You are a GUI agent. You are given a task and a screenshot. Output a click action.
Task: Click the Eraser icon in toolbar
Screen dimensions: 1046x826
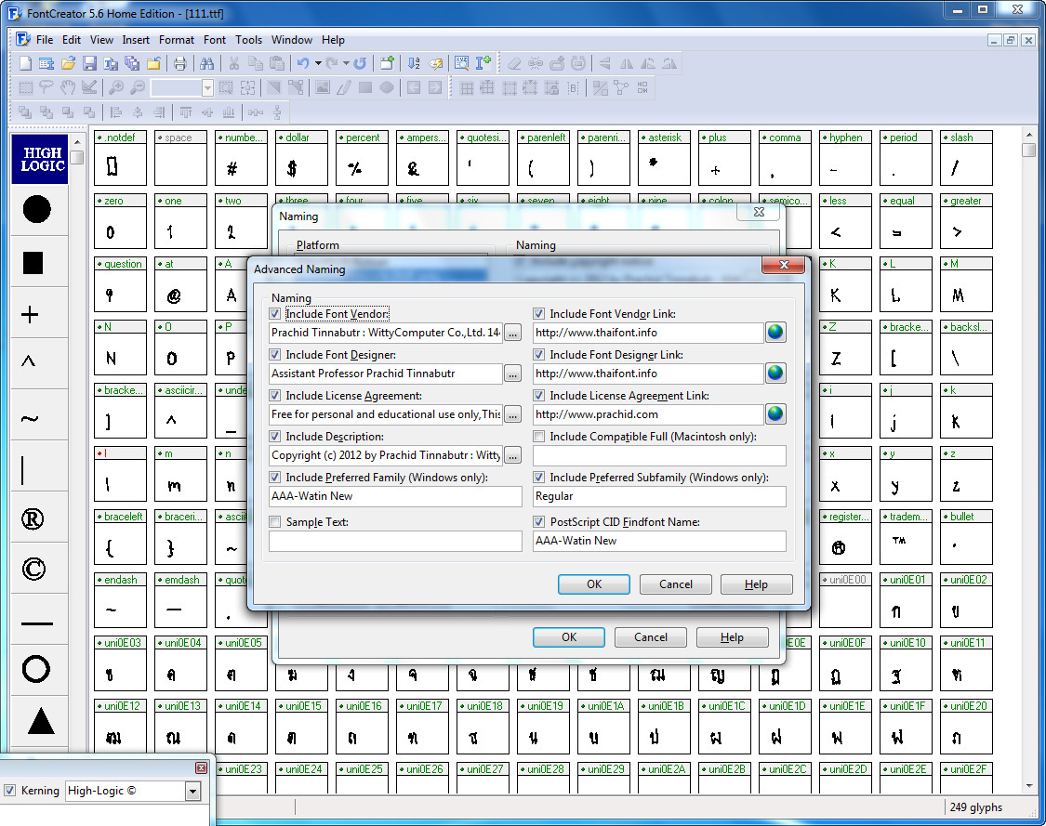tap(513, 63)
